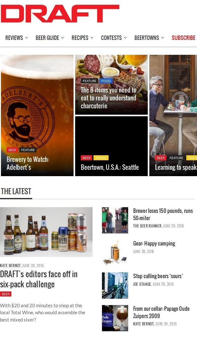Screen dimensions: 197x338
Task: Open the brewer runner photo thumbnail
Action: 115,220
